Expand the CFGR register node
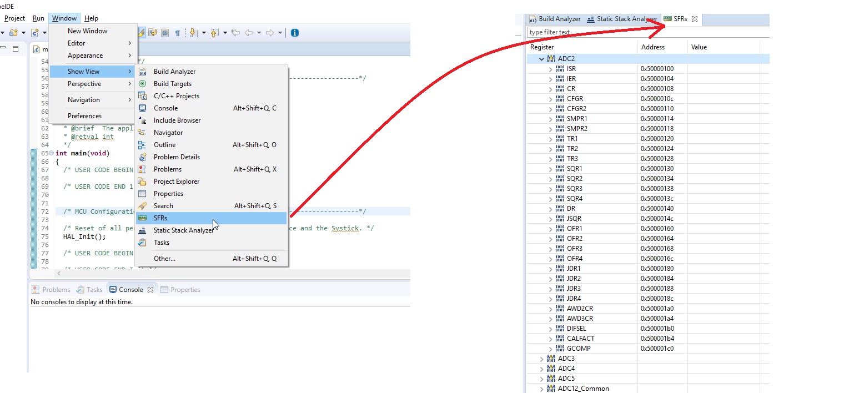The width and height of the screenshot is (849, 393). tap(550, 99)
